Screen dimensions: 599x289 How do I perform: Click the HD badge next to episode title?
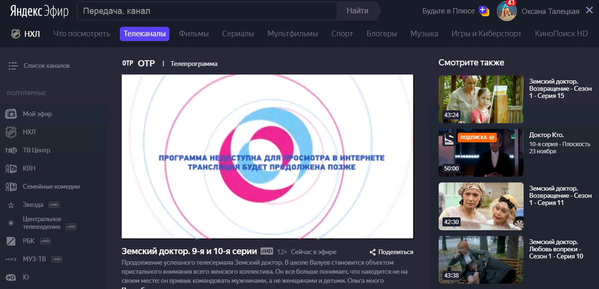click(267, 251)
